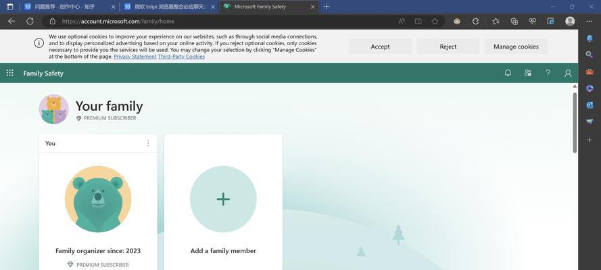Viewport: 601px width, 270px height.
Task: Click the scrollbar up arrow
Action: 575,86
